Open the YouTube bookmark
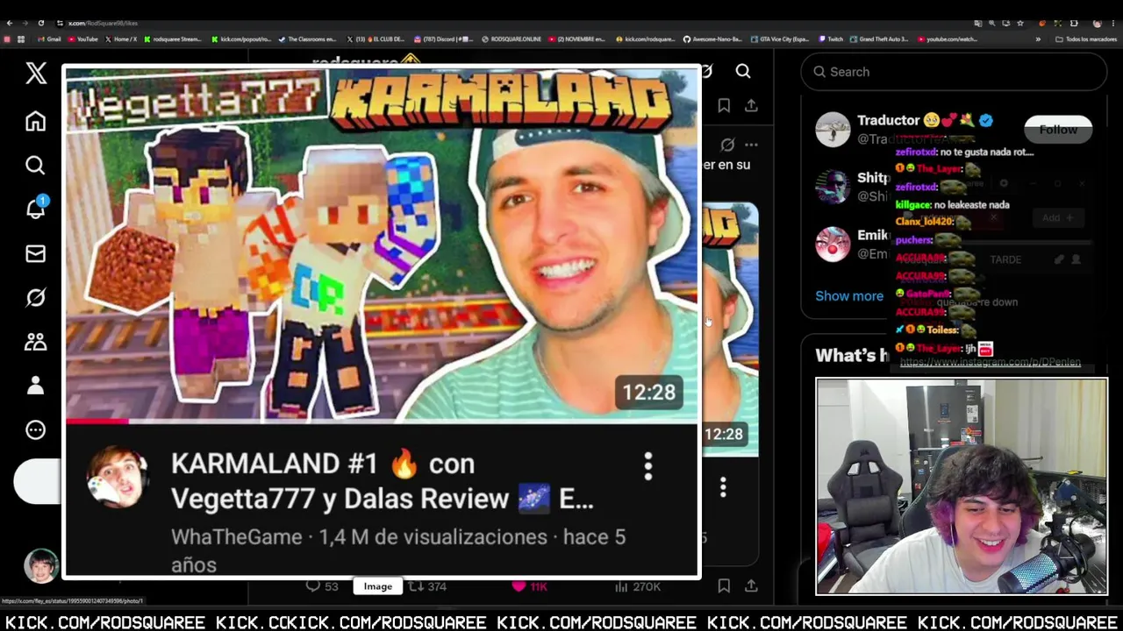Image resolution: width=1123 pixels, height=631 pixels. [83, 39]
